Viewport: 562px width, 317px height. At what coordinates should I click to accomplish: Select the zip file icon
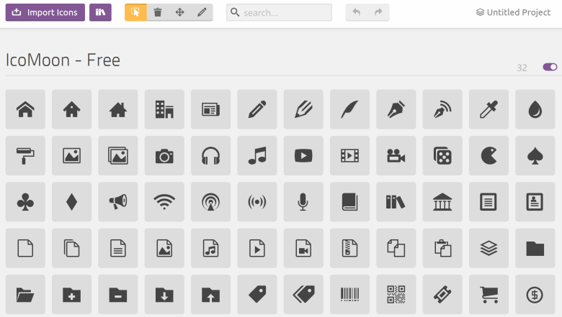[x=350, y=248]
